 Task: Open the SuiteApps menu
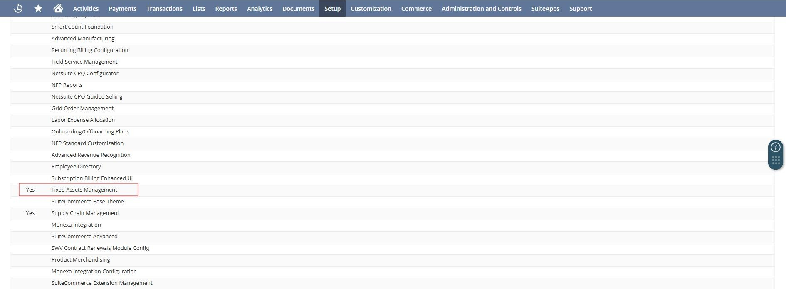point(545,8)
